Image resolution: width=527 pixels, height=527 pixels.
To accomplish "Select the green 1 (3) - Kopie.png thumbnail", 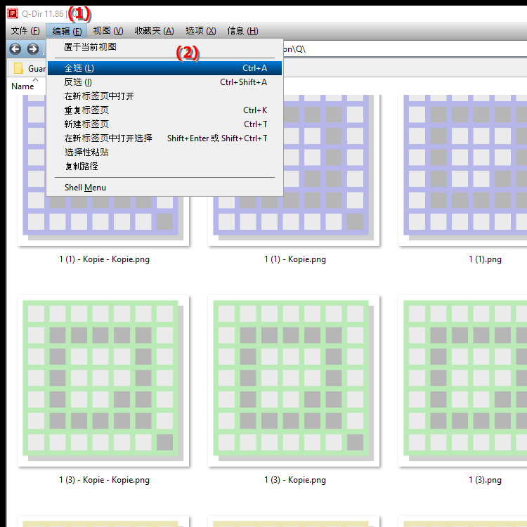I will click(x=294, y=379).
